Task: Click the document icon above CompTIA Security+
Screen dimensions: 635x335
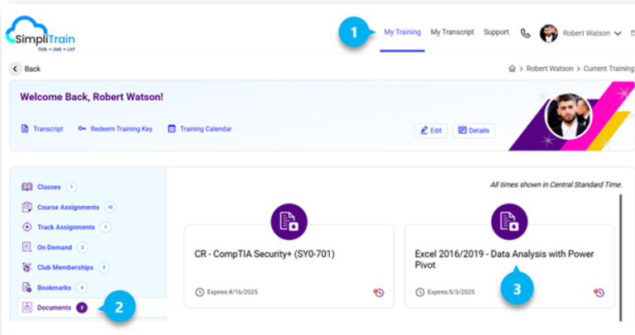Action: [x=289, y=221]
